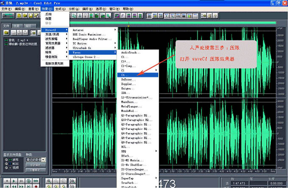Screen dimensions: 288x195
Task: Select DeEsser... in the Waves submenu
Action: 138,80
